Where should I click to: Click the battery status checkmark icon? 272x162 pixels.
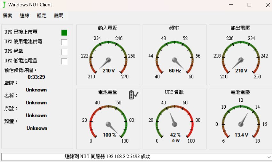point(134,95)
